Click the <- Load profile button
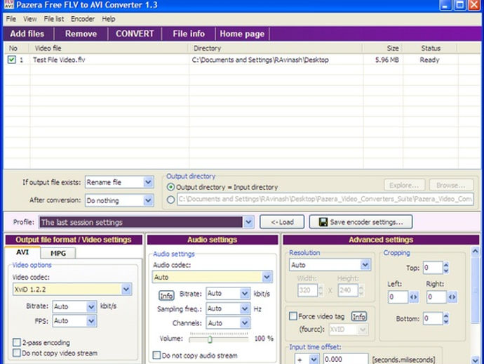The width and height of the screenshot is (484, 364). pyautogui.click(x=282, y=222)
